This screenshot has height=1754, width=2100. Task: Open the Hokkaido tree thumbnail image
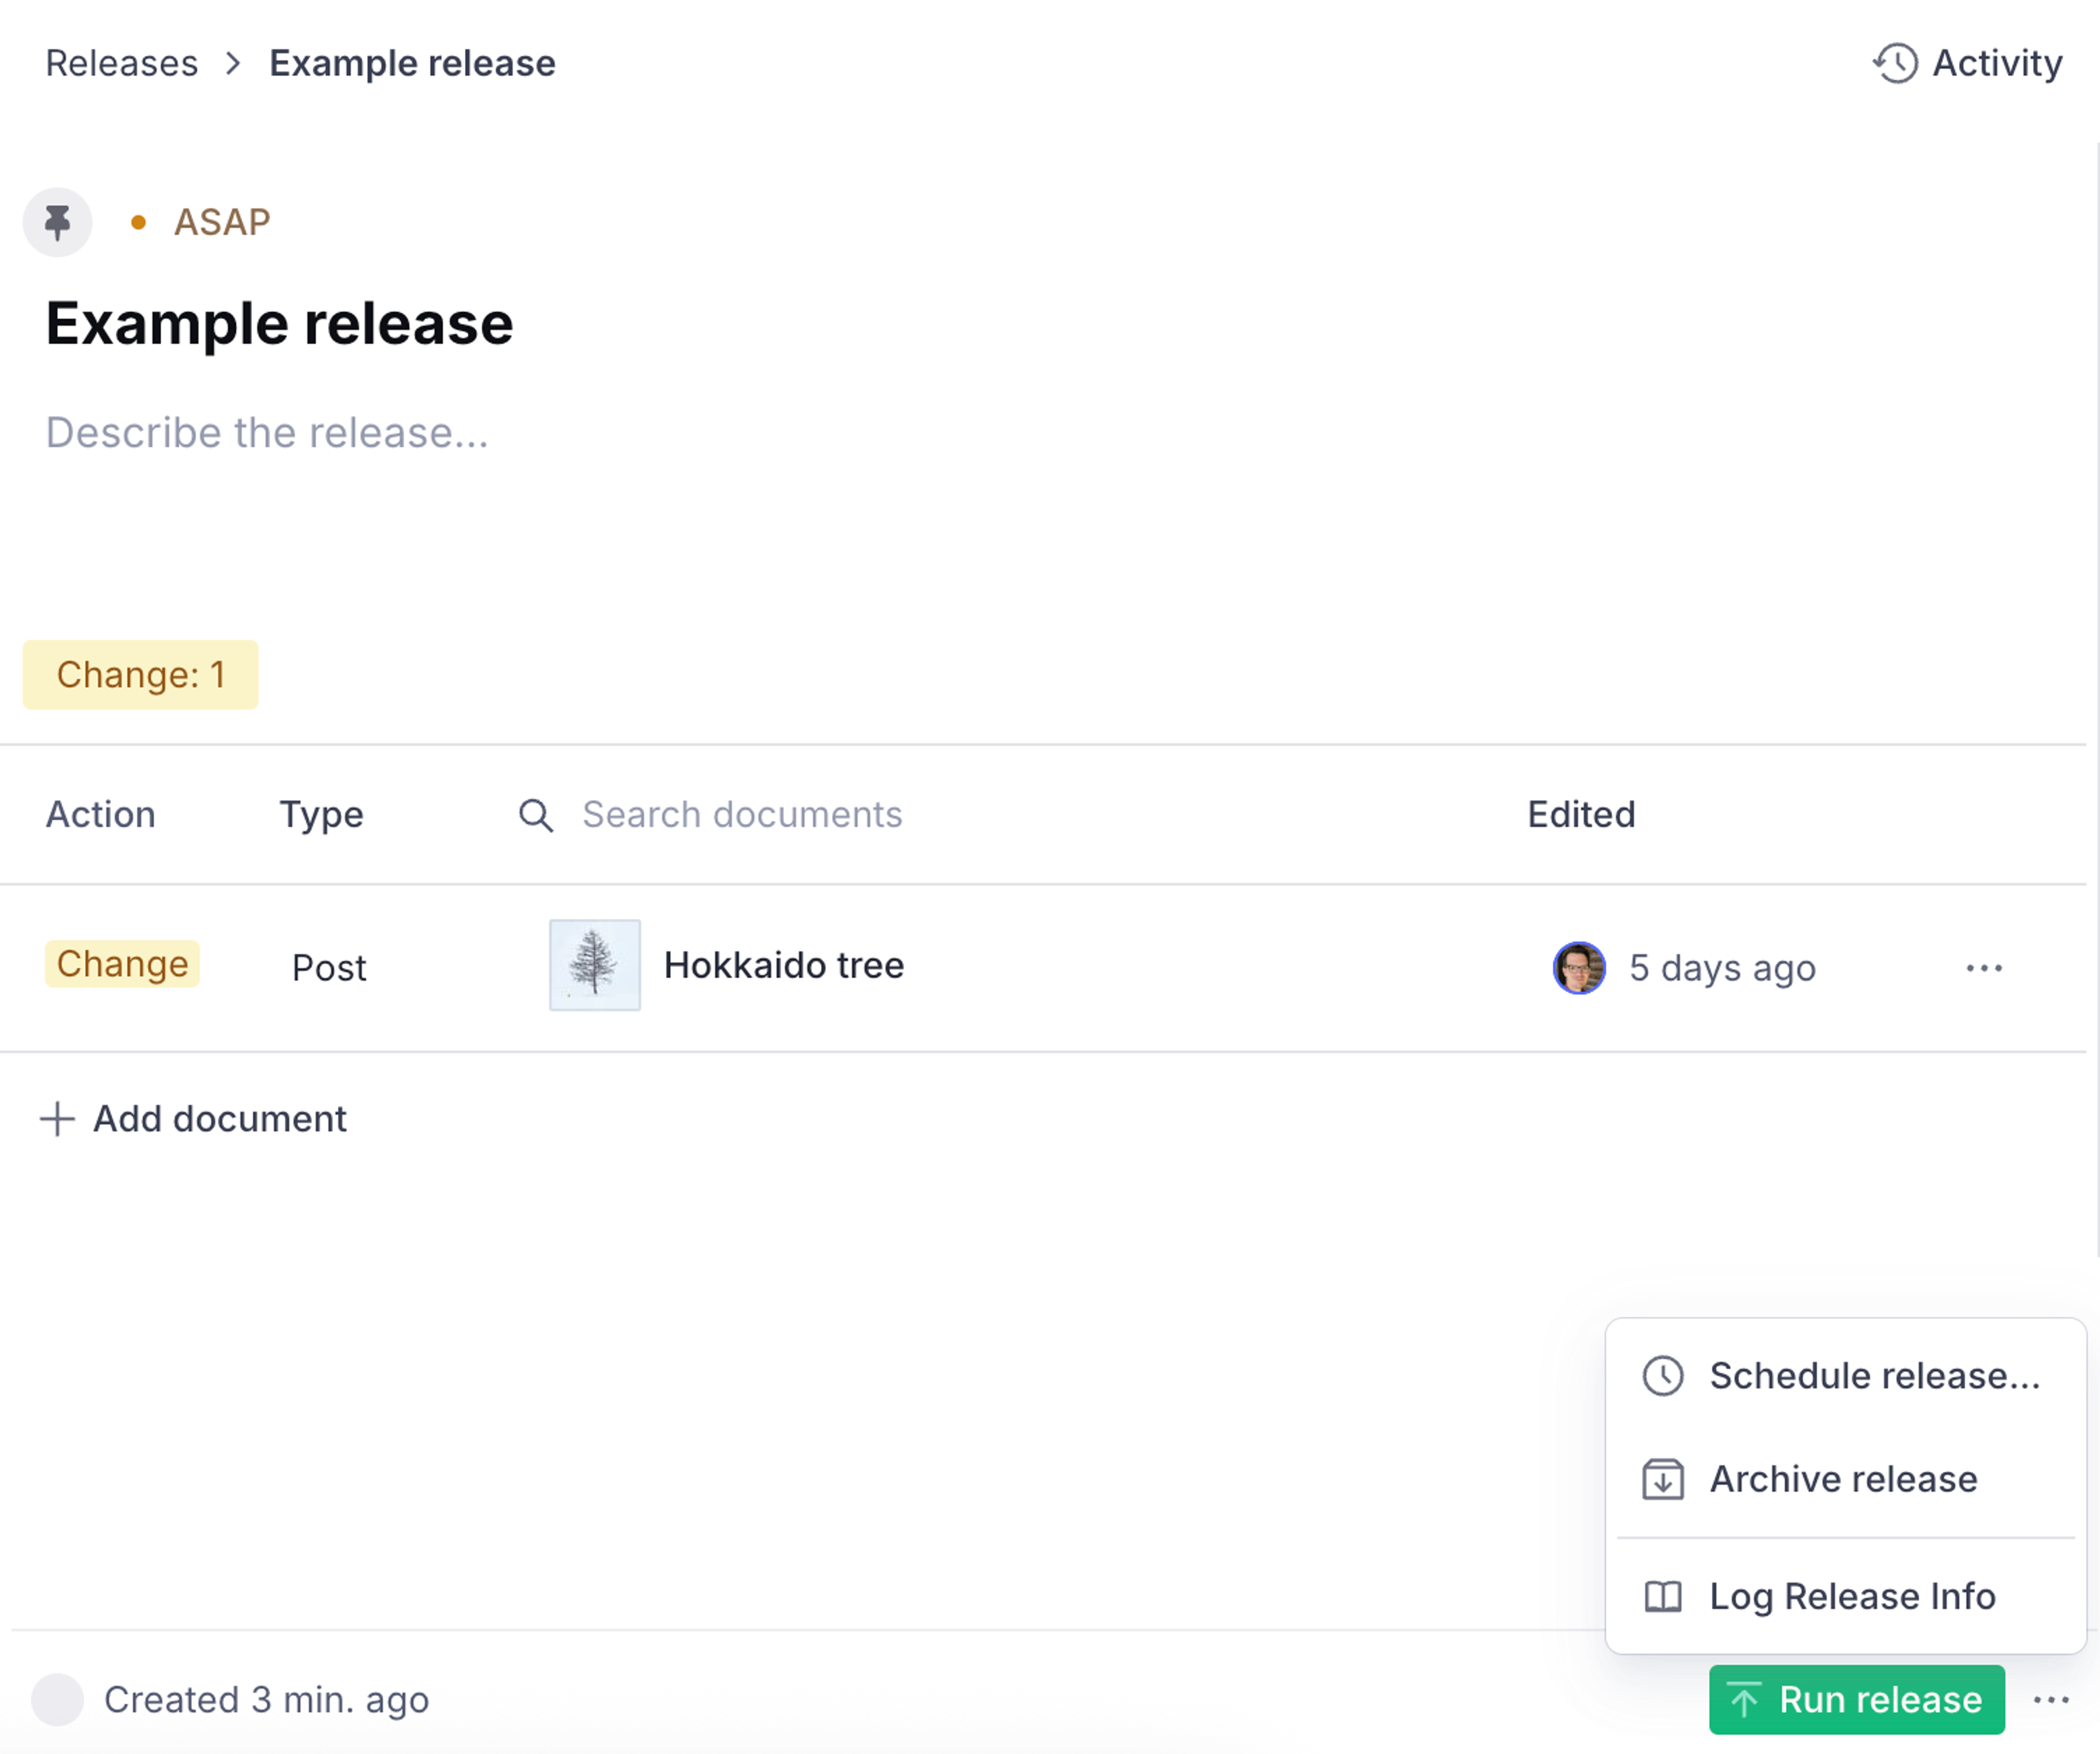(595, 965)
